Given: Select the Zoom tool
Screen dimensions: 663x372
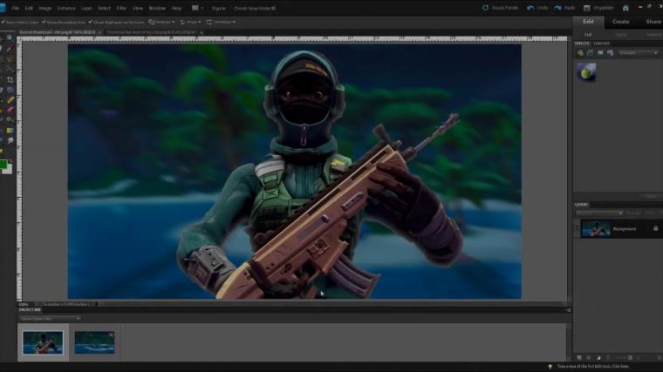Looking at the screenshot, I should click(x=10, y=38).
